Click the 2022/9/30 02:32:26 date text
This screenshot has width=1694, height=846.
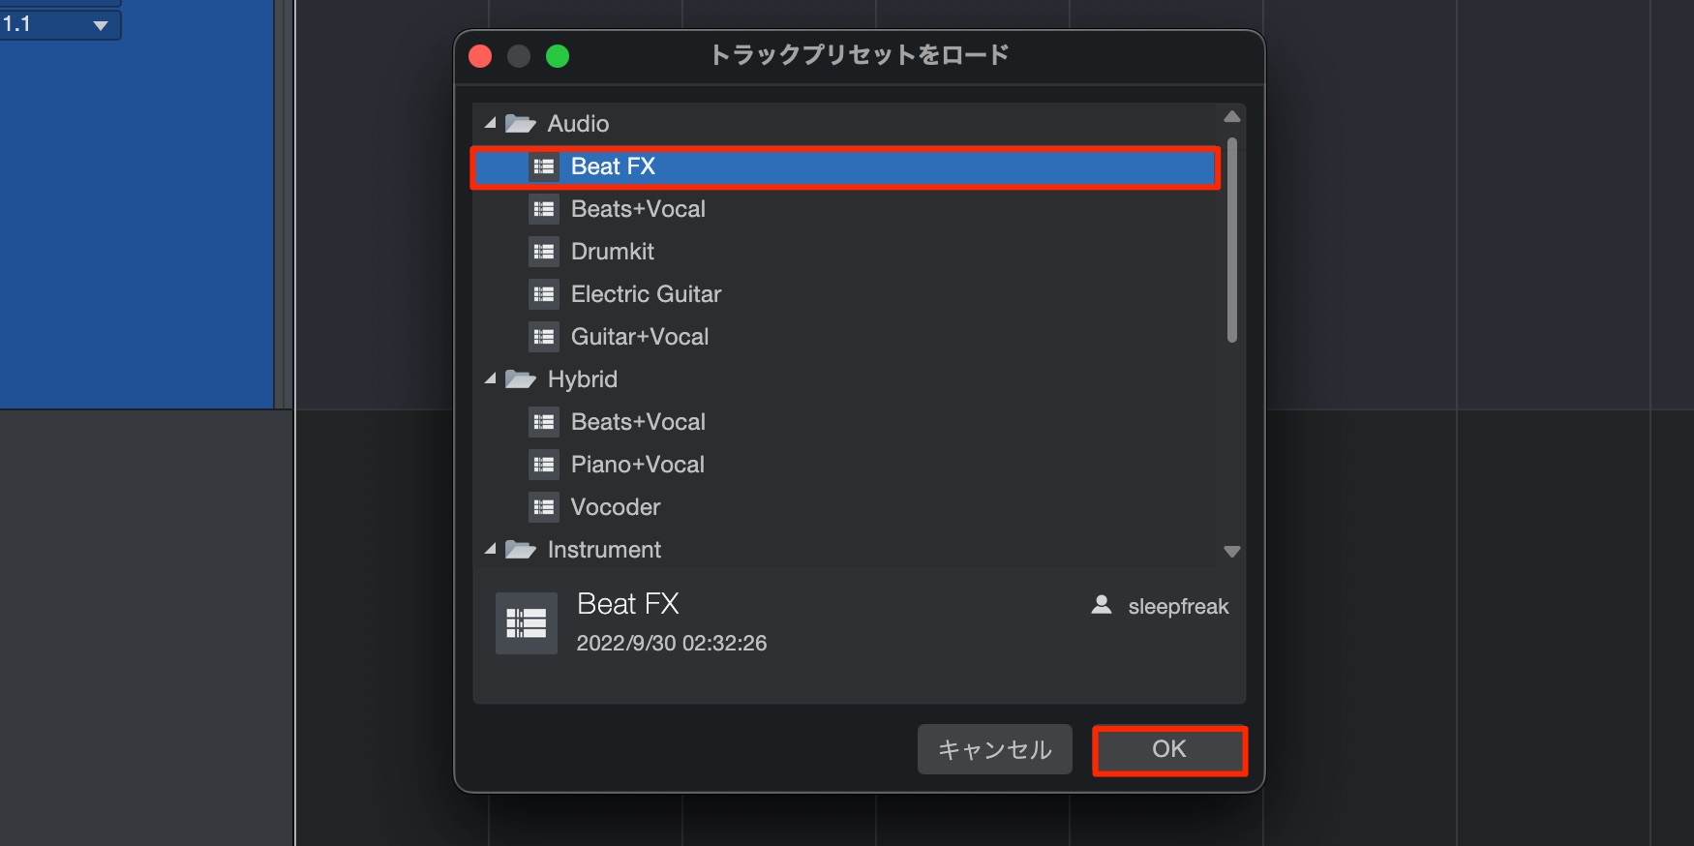[672, 644]
